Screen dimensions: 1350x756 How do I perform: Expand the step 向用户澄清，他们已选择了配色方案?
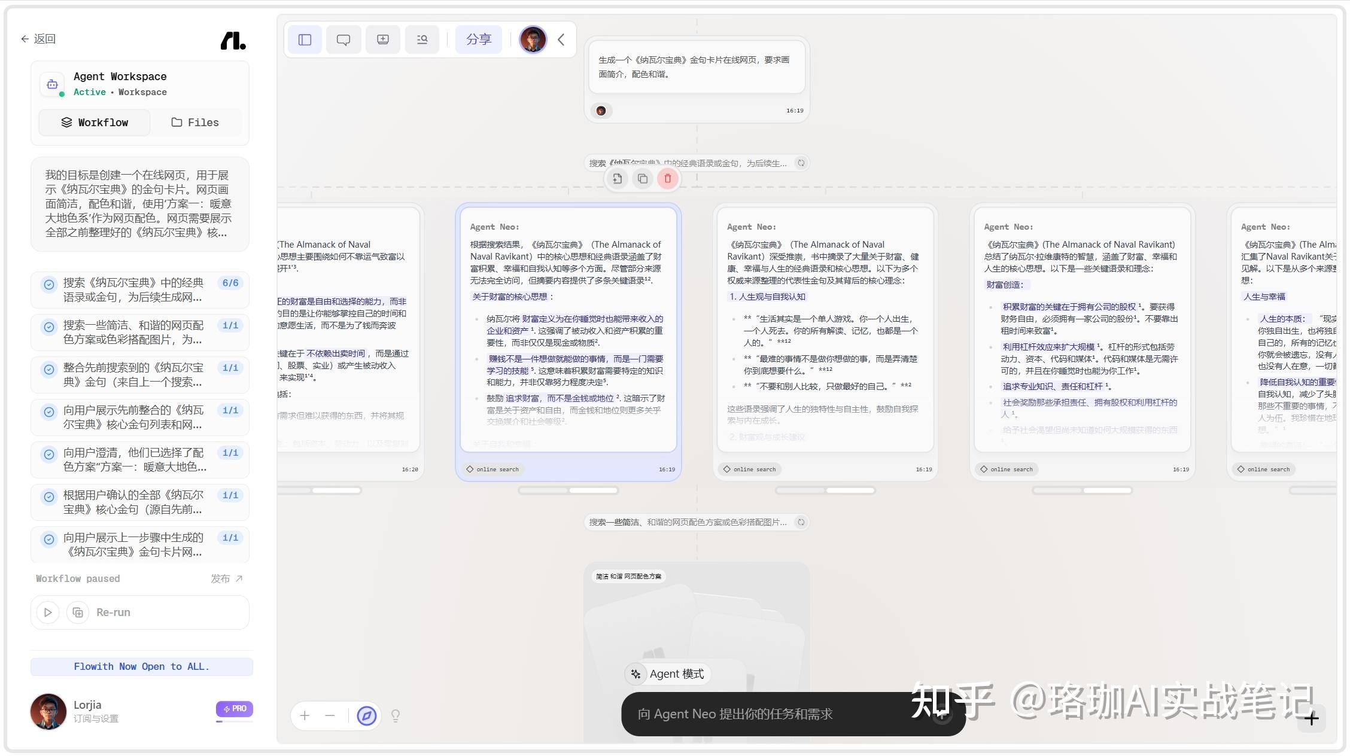(139, 459)
